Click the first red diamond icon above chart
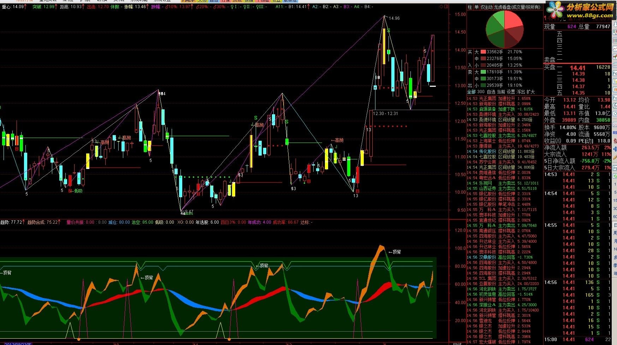This screenshot has height=345, width=617. [x=441, y=6]
